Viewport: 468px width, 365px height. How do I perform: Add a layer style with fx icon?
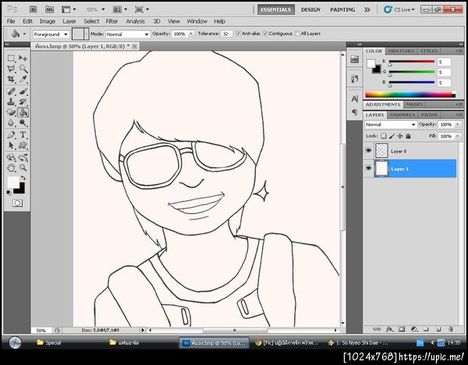point(389,329)
